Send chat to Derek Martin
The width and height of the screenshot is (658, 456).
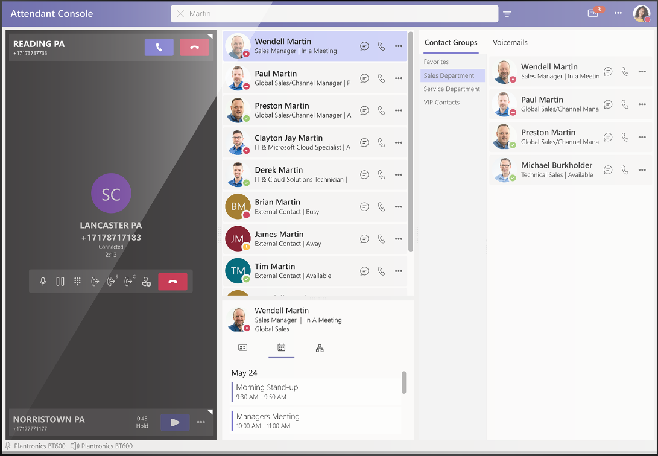[x=364, y=174]
